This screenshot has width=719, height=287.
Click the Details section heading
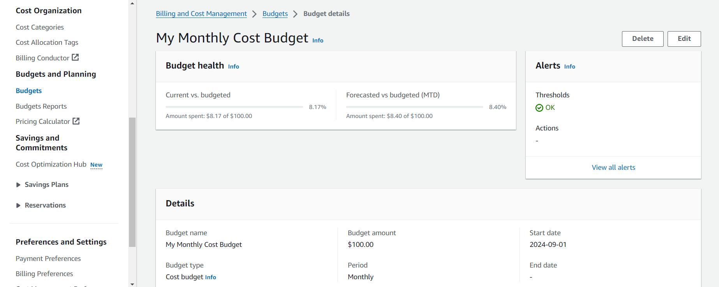(180, 204)
